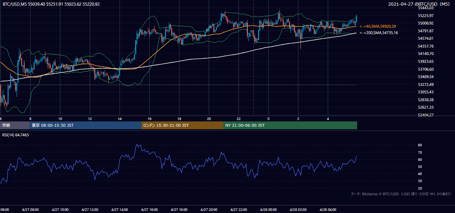Select the 早朝 session bar
This screenshot has width=455, height=213.
[15, 125]
